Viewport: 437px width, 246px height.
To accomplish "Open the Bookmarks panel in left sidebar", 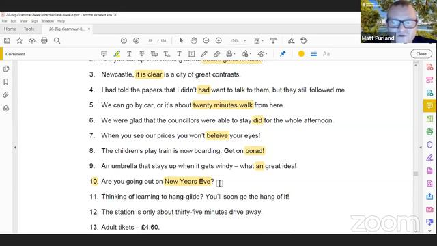I will coord(6,82).
